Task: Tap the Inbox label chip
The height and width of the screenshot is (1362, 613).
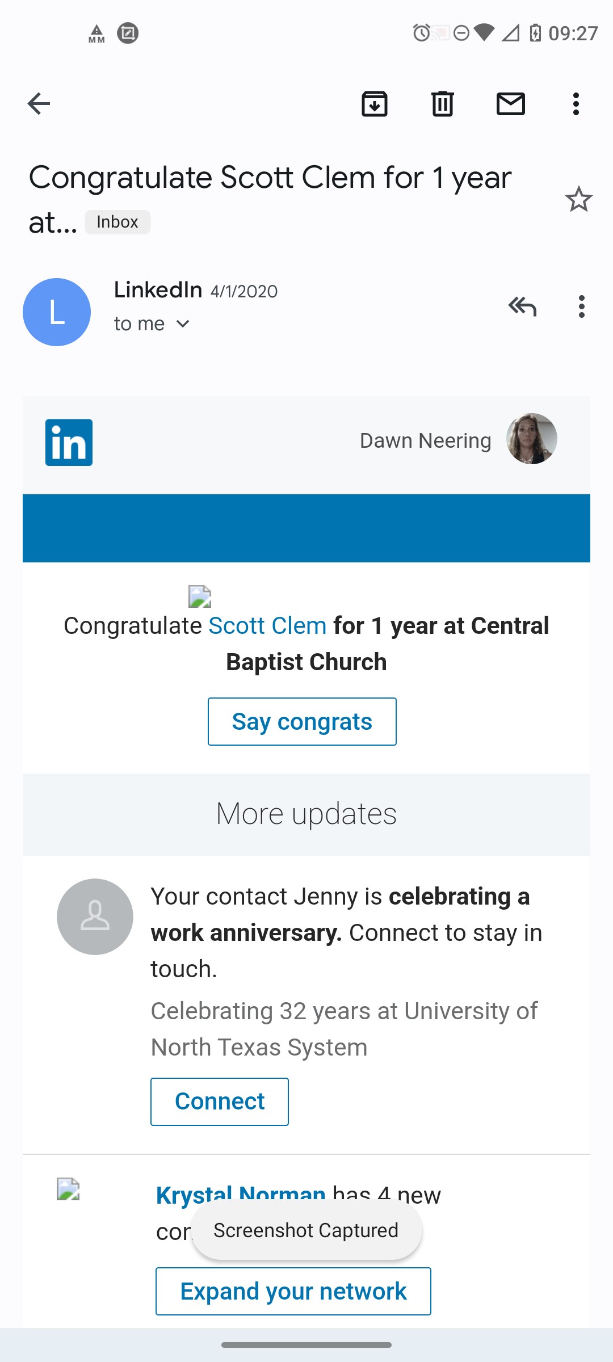Action: coord(117,222)
